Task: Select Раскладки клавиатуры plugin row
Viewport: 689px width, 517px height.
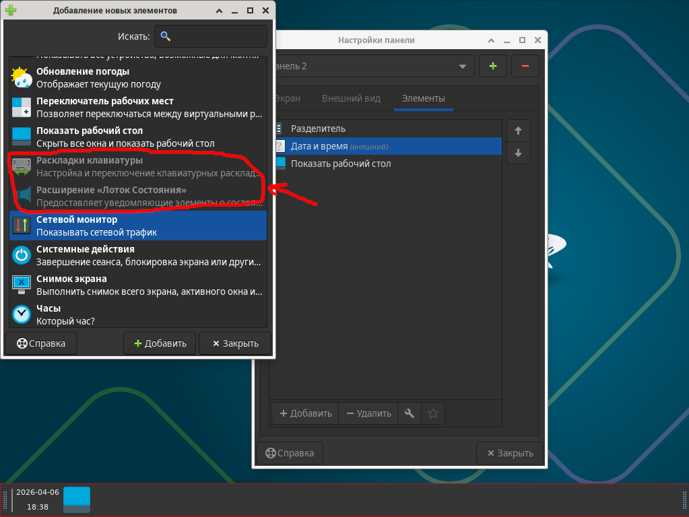Action: point(138,166)
